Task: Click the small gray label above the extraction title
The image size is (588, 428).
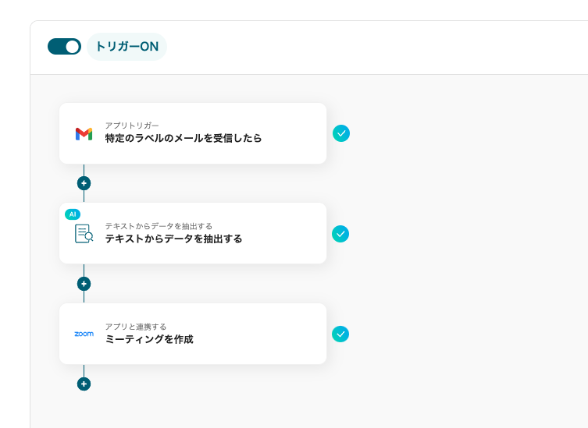Action: (159, 226)
